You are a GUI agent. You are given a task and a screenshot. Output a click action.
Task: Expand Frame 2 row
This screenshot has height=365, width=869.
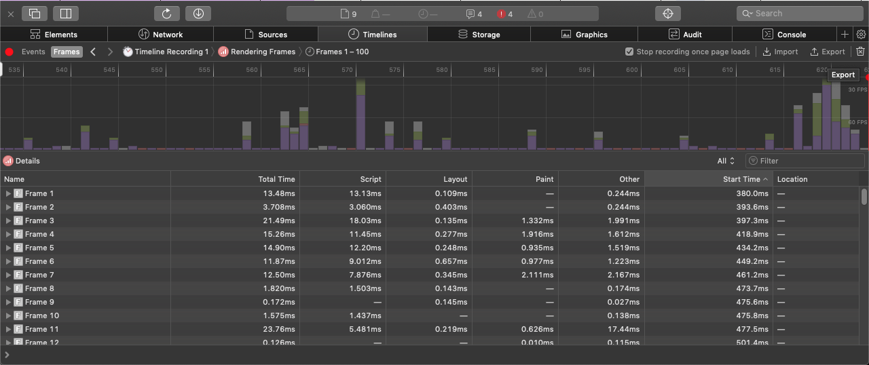point(8,207)
